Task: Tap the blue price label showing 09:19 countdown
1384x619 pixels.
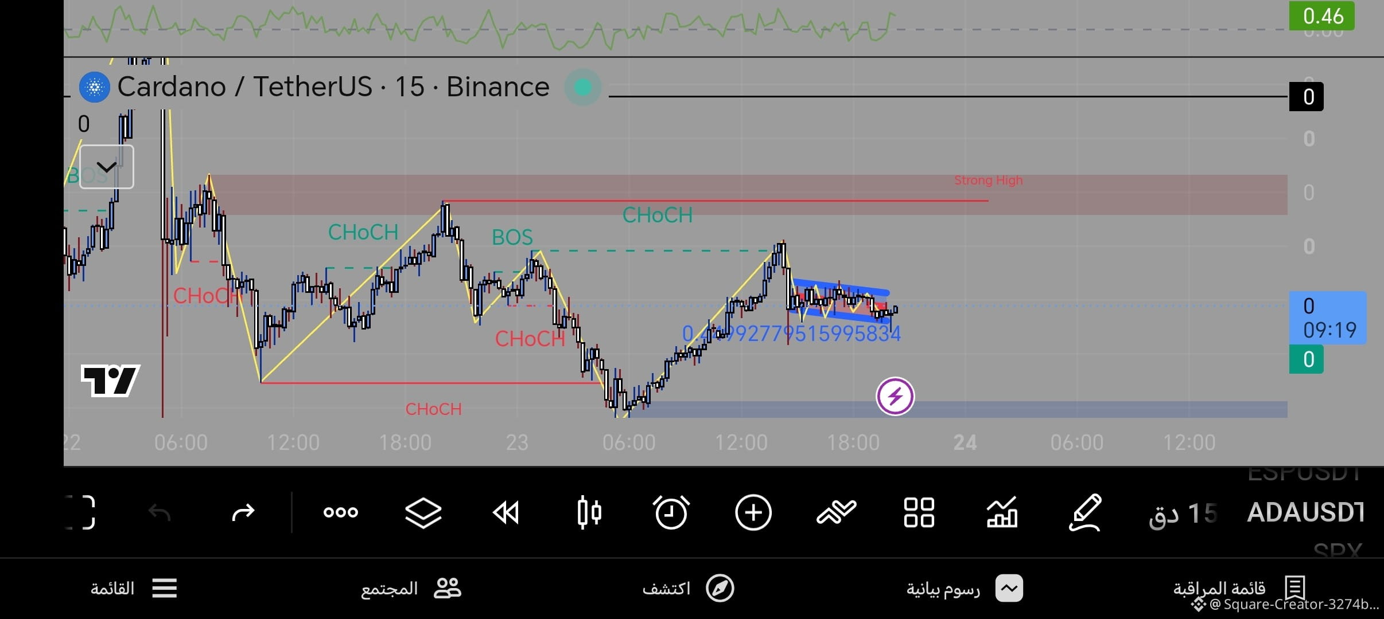Action: point(1328,318)
